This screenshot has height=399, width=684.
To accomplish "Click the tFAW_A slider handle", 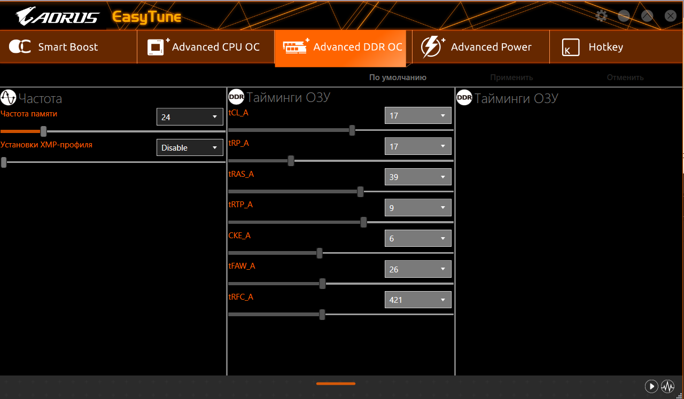I will pyautogui.click(x=322, y=284).
